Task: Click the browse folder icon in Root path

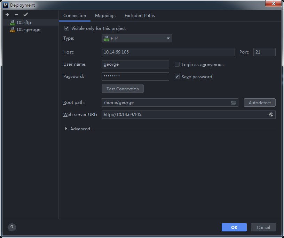Action: (234, 102)
